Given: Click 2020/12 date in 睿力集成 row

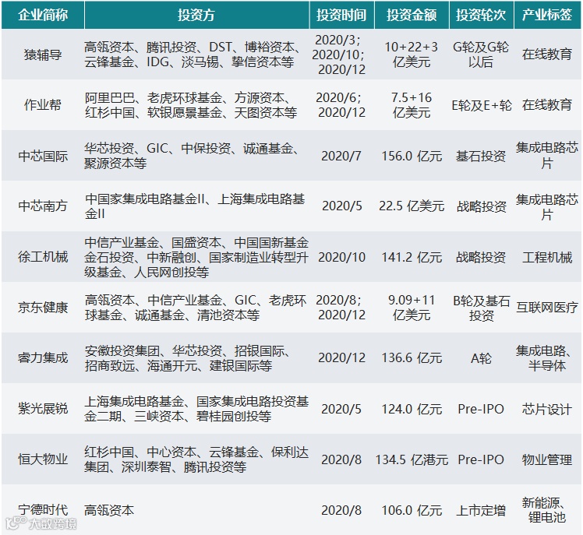Looking at the screenshot, I should tap(341, 357).
